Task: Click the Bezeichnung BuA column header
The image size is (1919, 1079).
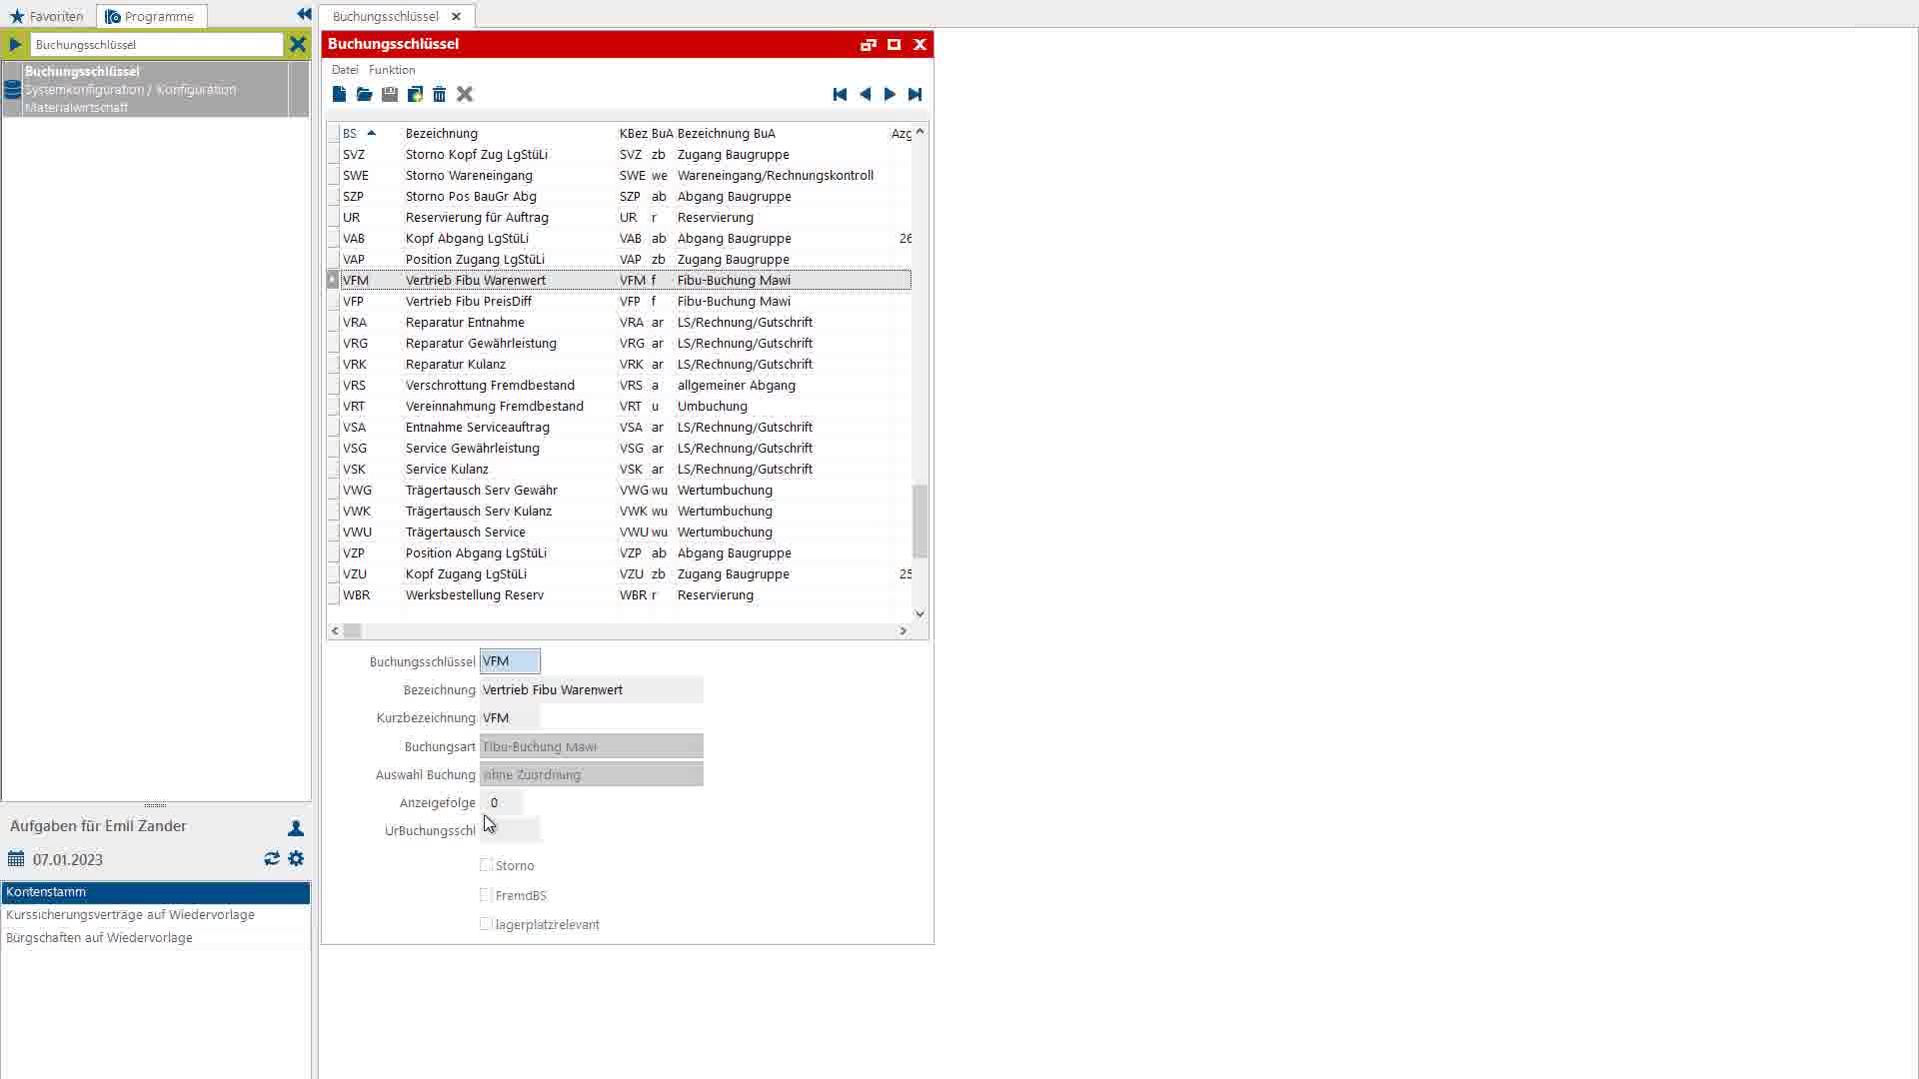Action: tap(782, 133)
